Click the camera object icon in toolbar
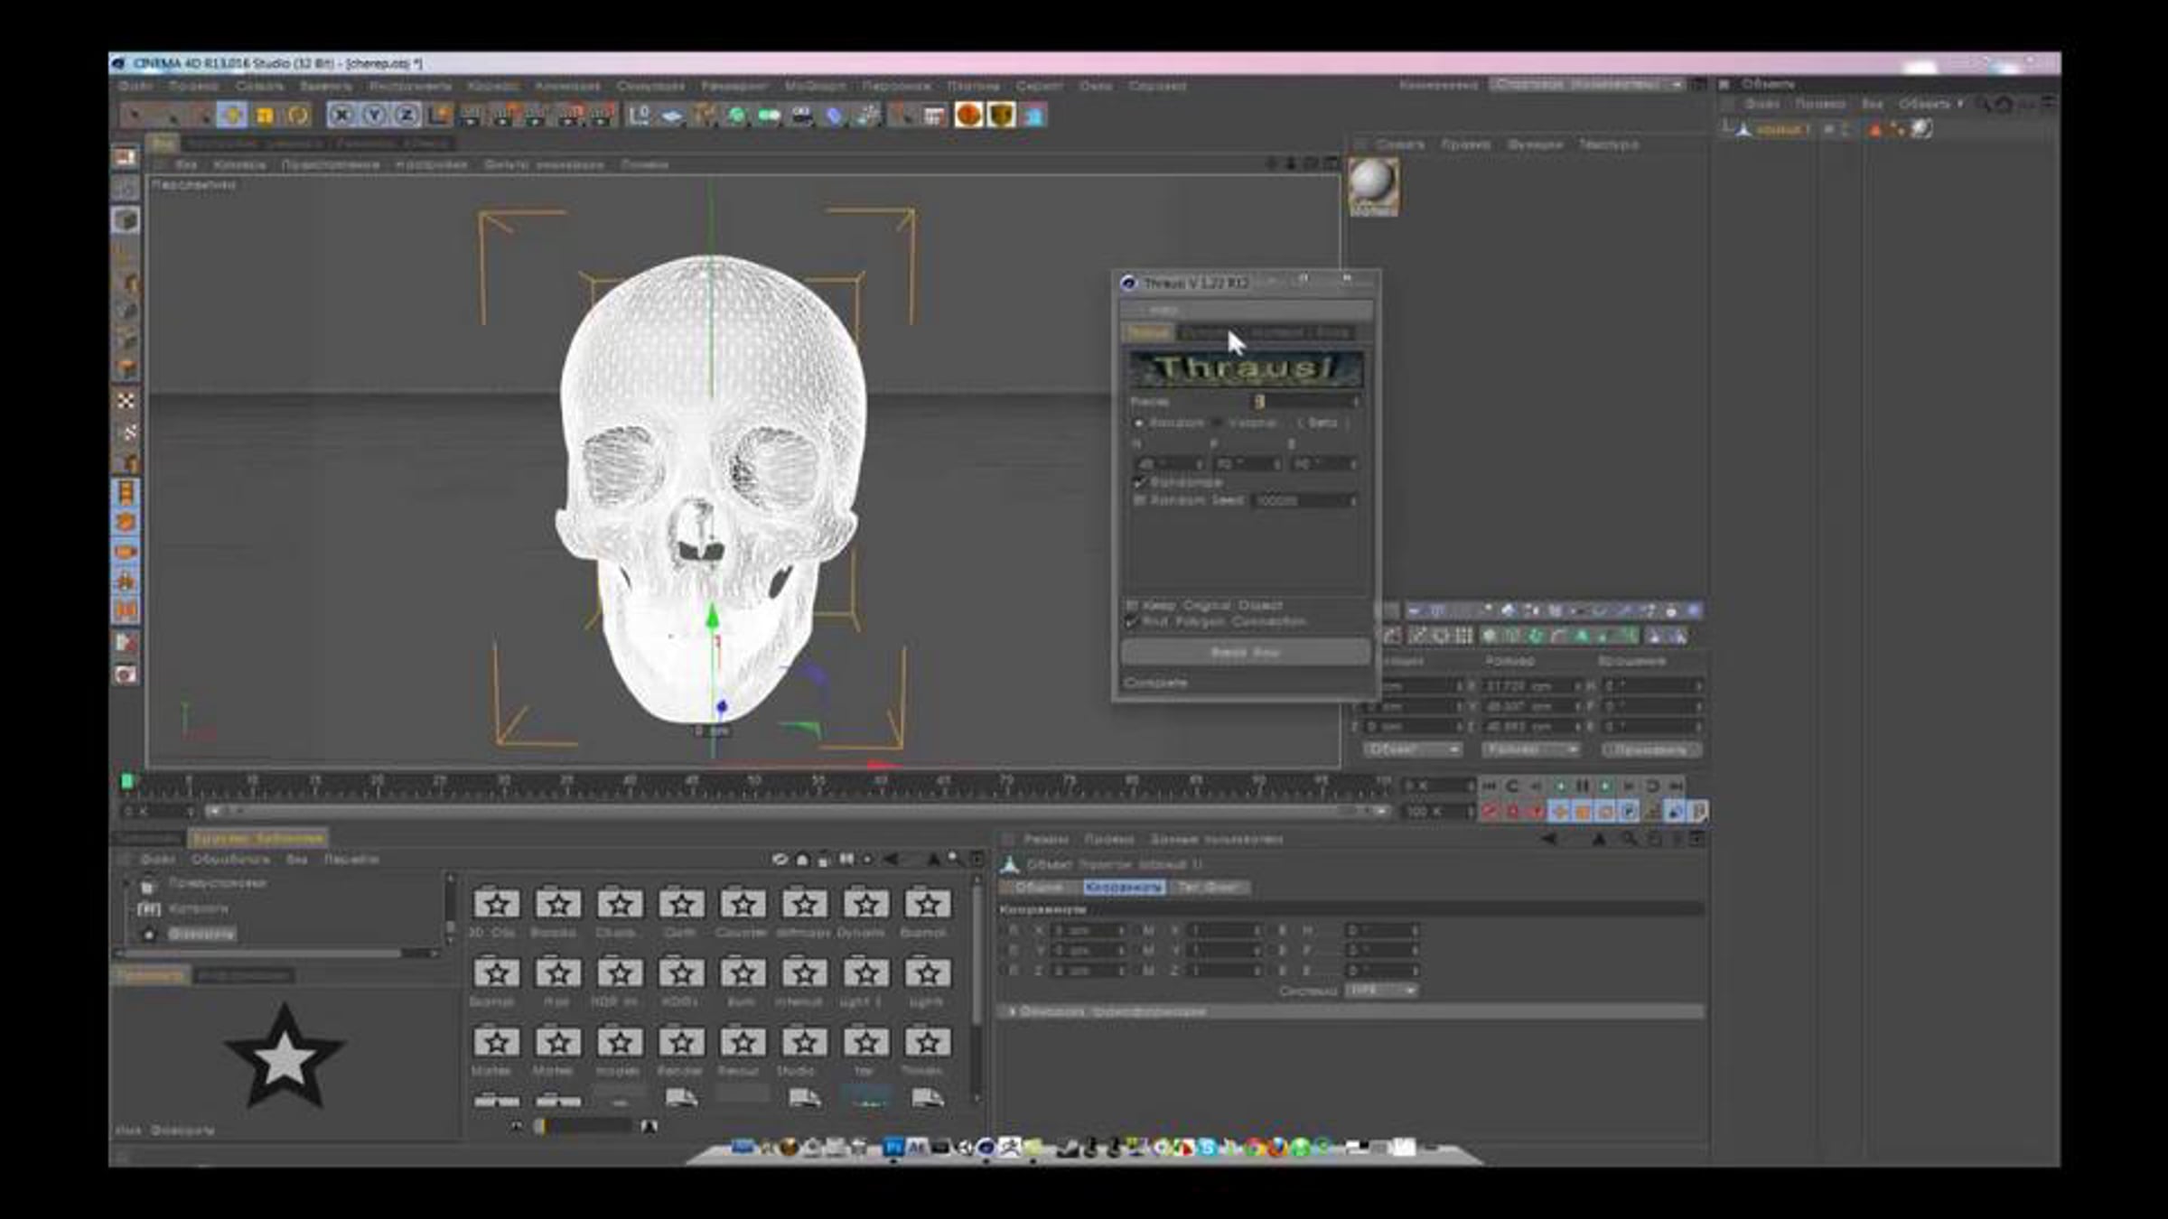The image size is (2168, 1219). (x=801, y=116)
